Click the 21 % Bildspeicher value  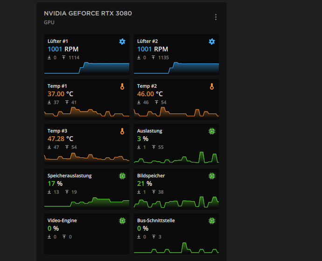pos(145,183)
